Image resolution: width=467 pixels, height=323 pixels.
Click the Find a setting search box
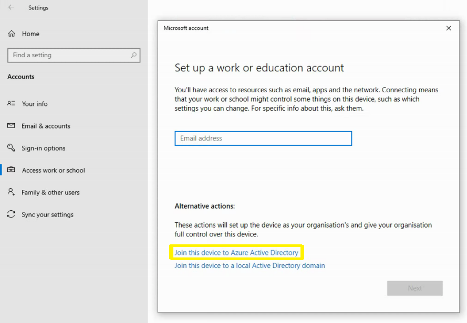74,56
